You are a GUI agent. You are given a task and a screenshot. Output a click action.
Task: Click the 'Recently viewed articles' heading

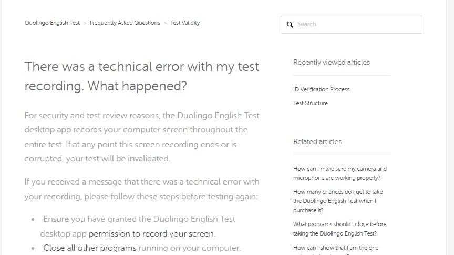pyautogui.click(x=331, y=62)
